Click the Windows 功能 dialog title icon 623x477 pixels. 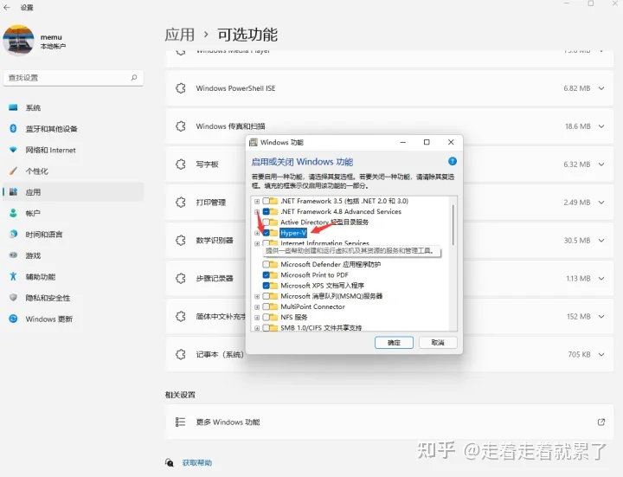pyautogui.click(x=253, y=142)
